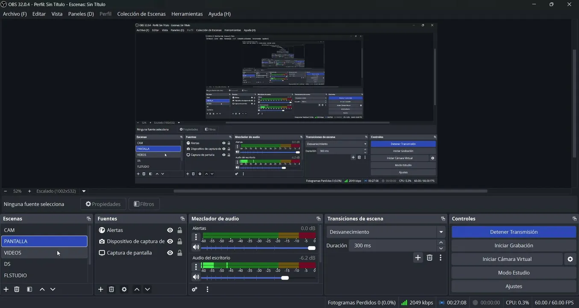The height and width of the screenshot is (308, 579).
Task: Toggle lock on Dispositivo de captura source
Action: 180,241
